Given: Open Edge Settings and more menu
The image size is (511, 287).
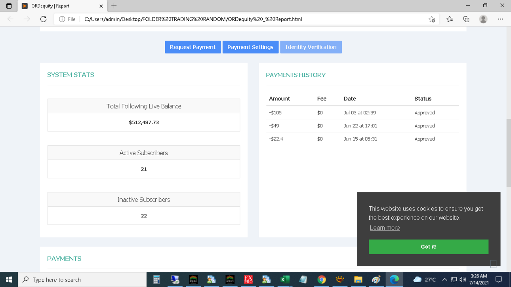Looking at the screenshot, I should coord(500,19).
